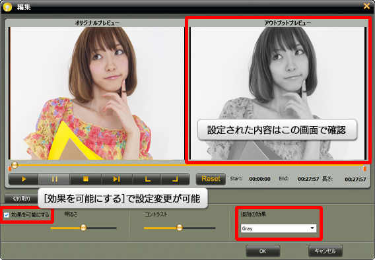Pause the video preview

click(x=54, y=179)
